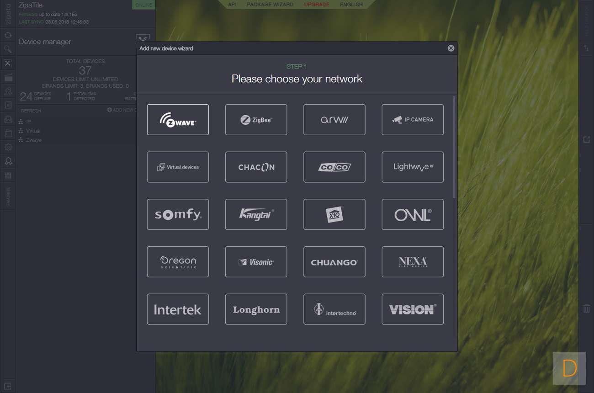
Task: Select the Virtual network tree item
Action: pos(30,131)
